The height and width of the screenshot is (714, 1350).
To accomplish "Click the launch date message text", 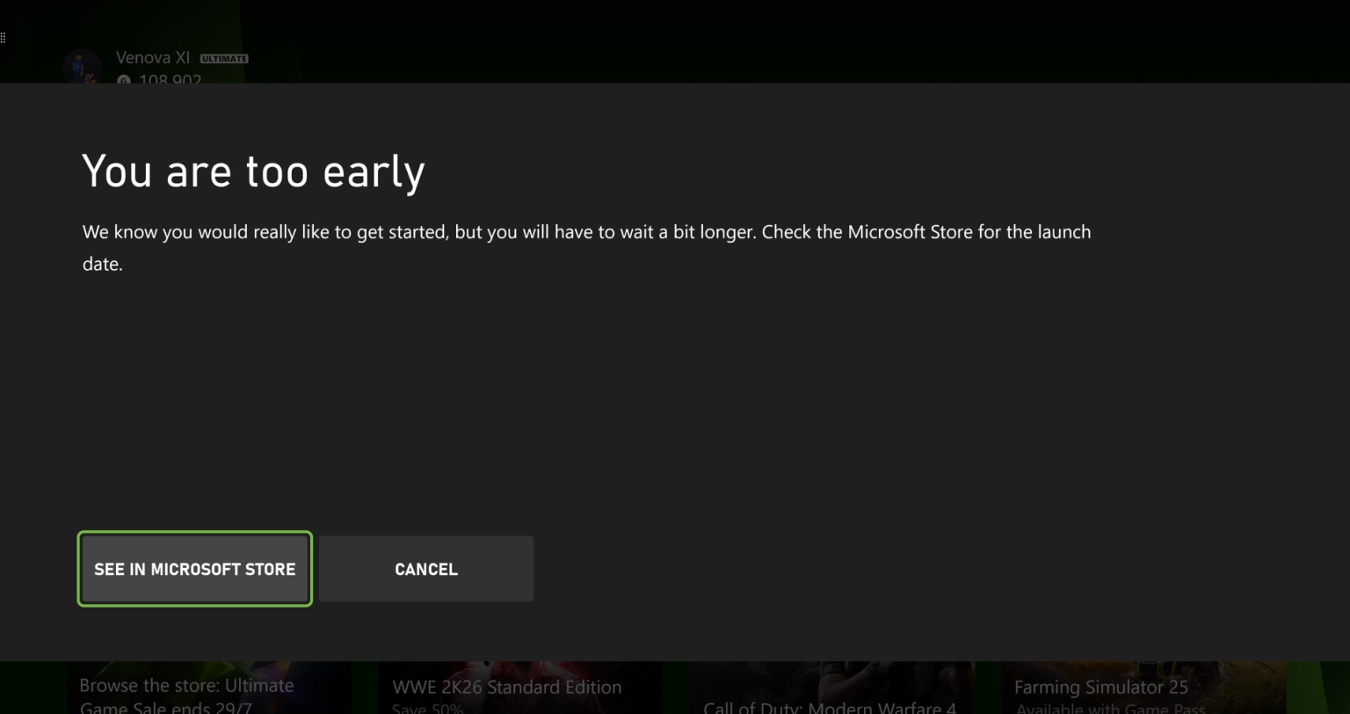I will (586, 248).
